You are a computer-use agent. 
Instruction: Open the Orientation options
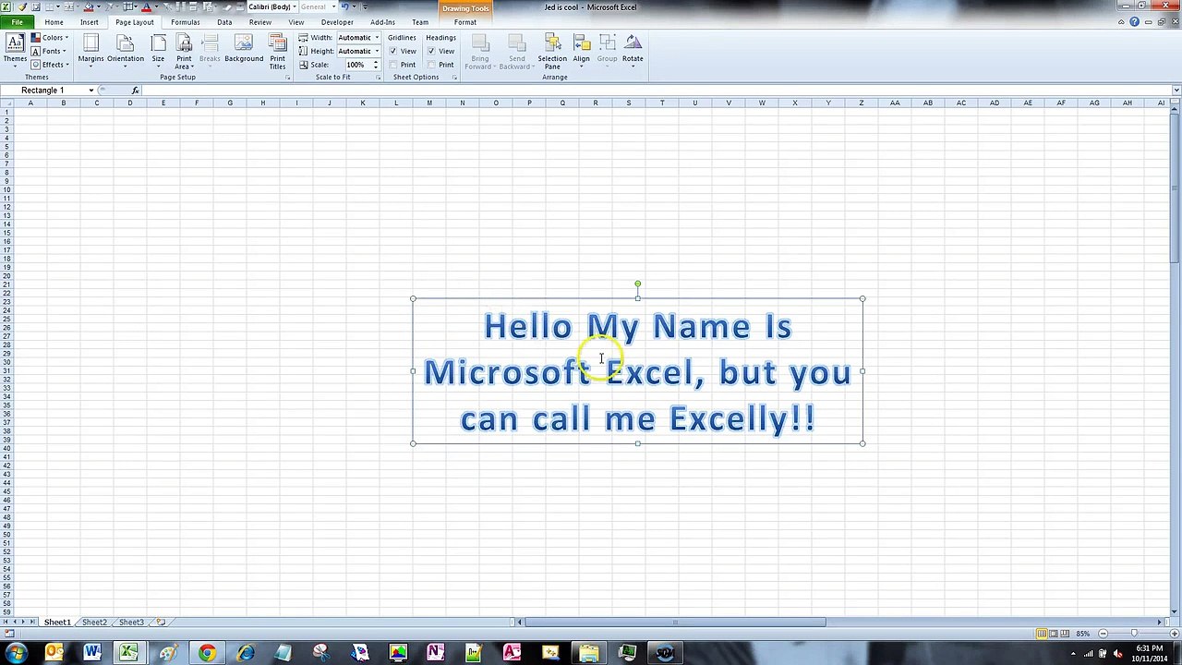(125, 50)
